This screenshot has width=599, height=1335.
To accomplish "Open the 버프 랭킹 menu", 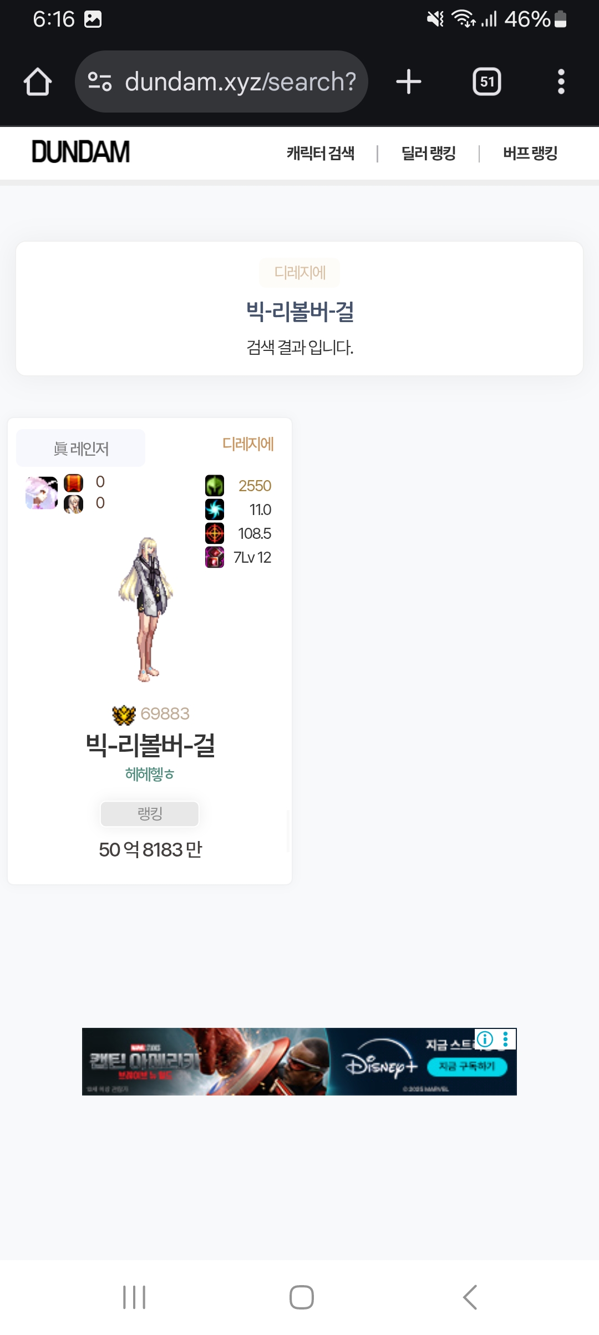I will pyautogui.click(x=530, y=153).
